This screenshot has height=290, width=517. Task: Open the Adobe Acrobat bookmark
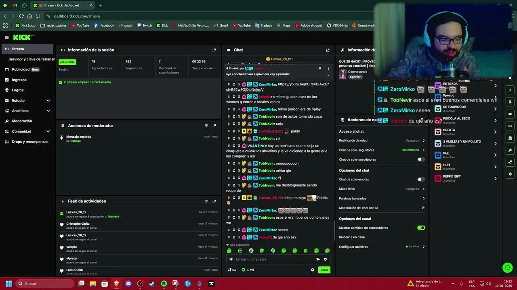tap(309, 25)
